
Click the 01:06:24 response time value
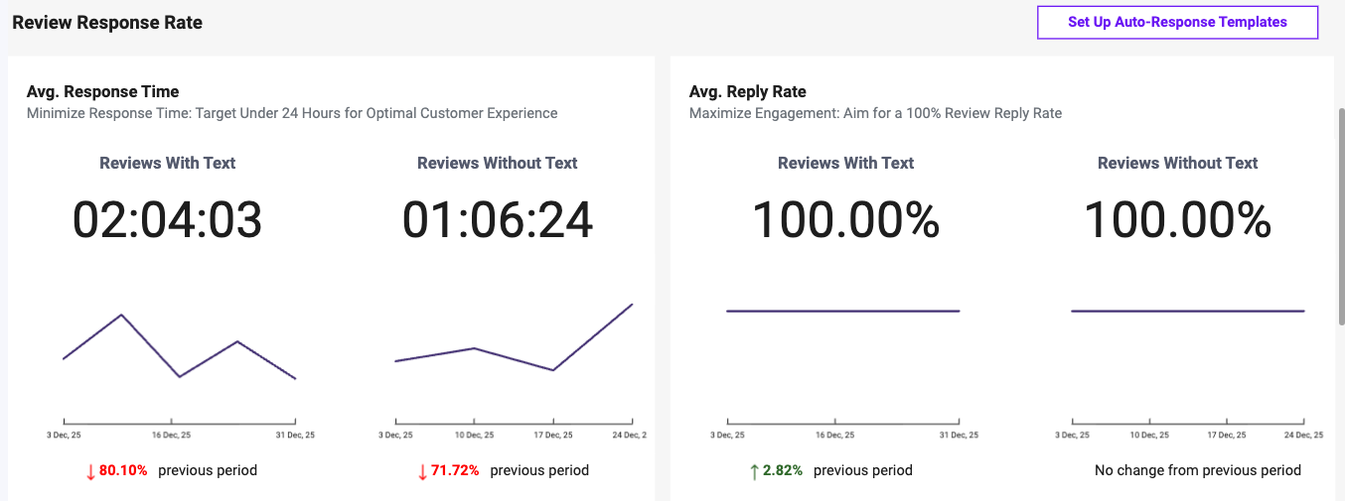tap(498, 220)
